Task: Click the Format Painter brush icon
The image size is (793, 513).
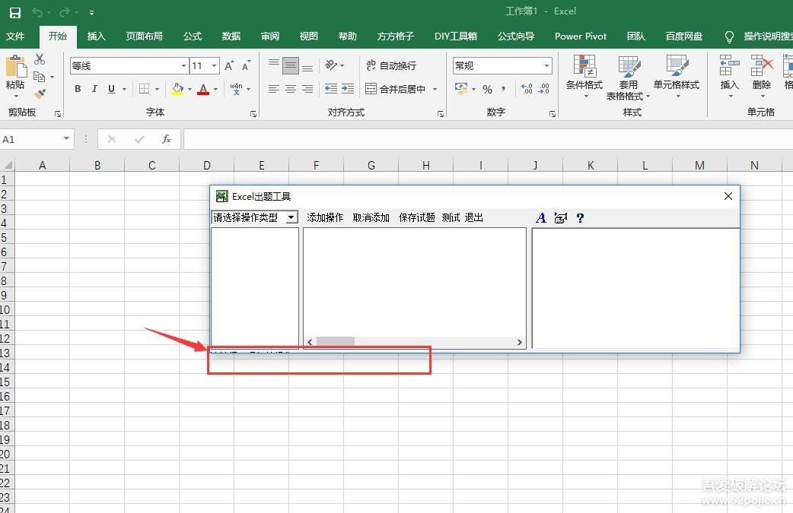Action: (x=40, y=93)
